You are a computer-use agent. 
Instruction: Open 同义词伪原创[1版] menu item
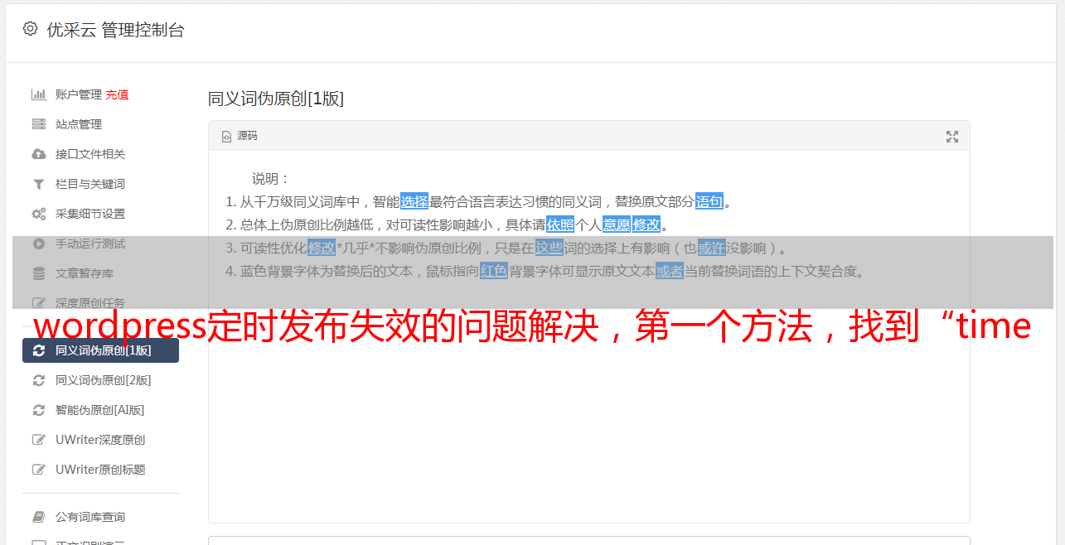coord(100,350)
